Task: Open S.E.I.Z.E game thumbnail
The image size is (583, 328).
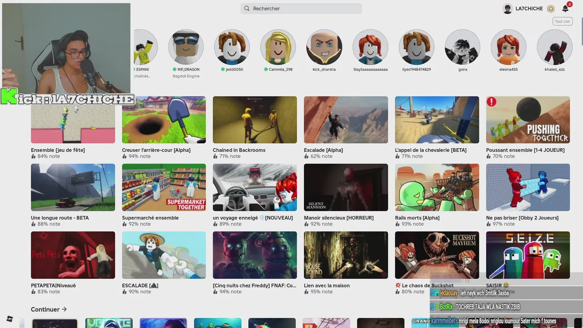Action: tap(528, 255)
